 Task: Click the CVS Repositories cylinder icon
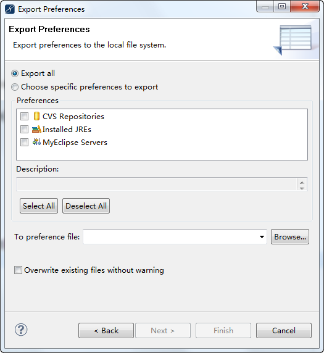(36, 116)
